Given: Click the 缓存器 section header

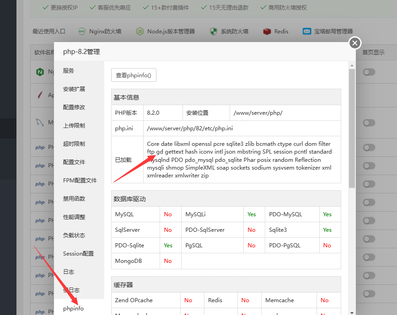Looking at the screenshot, I should point(226,285).
